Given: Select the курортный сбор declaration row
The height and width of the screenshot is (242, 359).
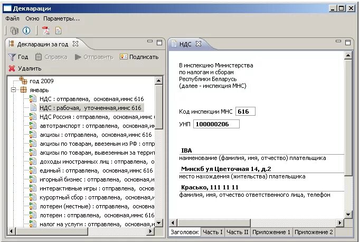Looking at the screenshot, I should (x=97, y=197).
